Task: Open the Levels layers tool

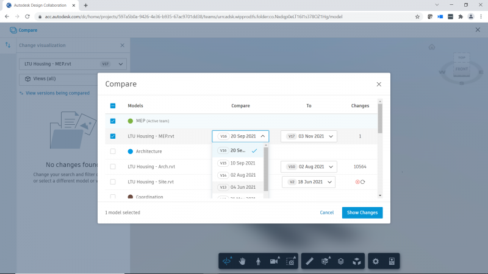Action: click(341, 261)
